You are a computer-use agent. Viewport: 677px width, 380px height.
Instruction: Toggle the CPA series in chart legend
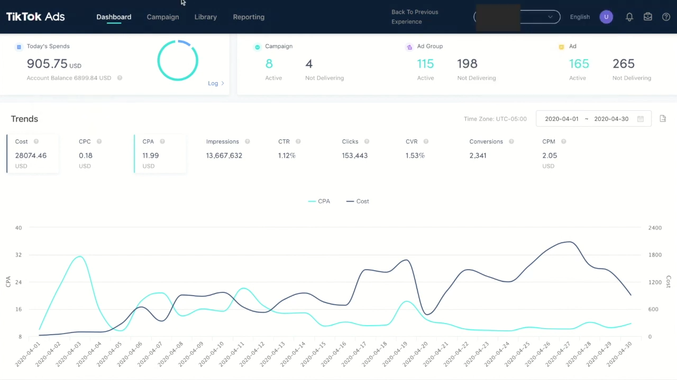click(x=319, y=201)
